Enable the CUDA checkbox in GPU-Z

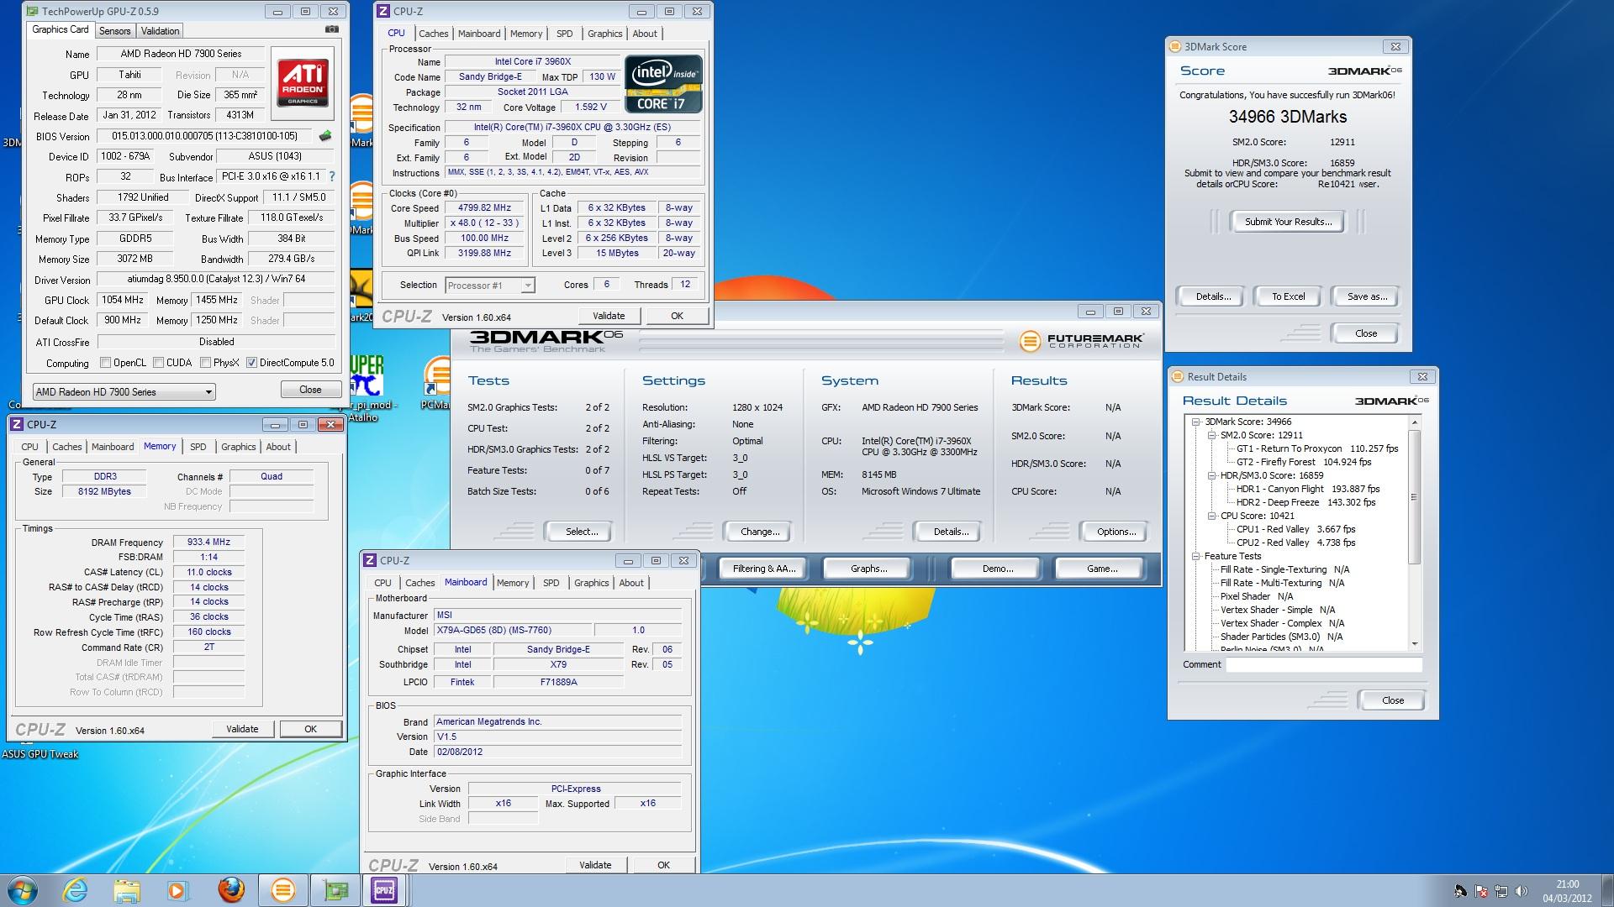click(158, 363)
